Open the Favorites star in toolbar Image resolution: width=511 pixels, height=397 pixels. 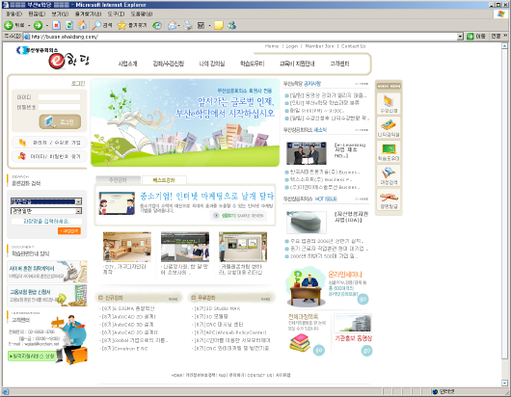[121, 25]
